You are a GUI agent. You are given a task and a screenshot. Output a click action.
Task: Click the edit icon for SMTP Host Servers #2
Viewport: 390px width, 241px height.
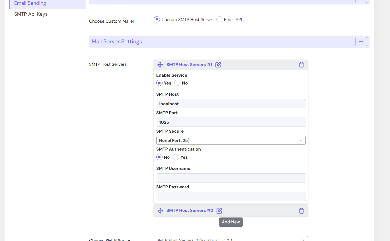(x=219, y=211)
